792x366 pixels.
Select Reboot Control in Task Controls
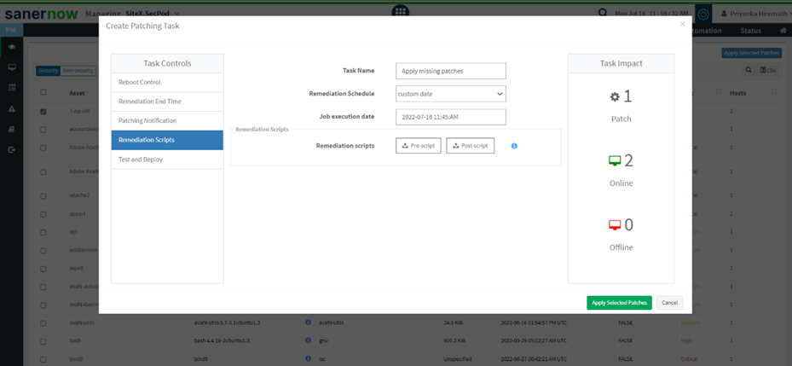(x=167, y=83)
